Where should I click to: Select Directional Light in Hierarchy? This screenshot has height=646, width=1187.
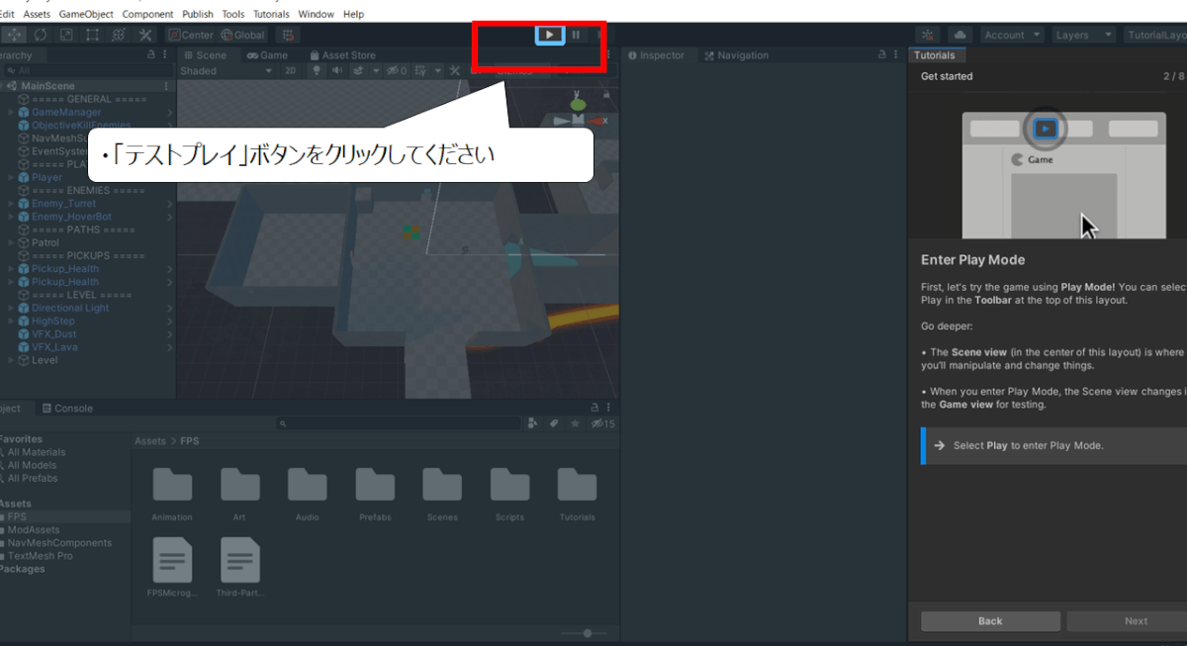click(70, 308)
